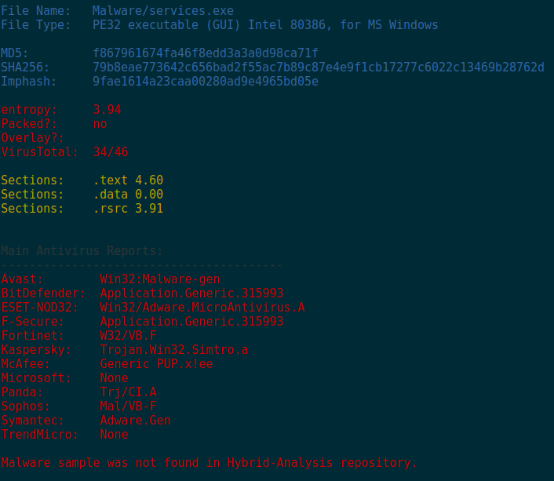Click Symantec result Adware.Gen
Viewport: 554px width, 481px height.
pyautogui.click(x=135, y=421)
